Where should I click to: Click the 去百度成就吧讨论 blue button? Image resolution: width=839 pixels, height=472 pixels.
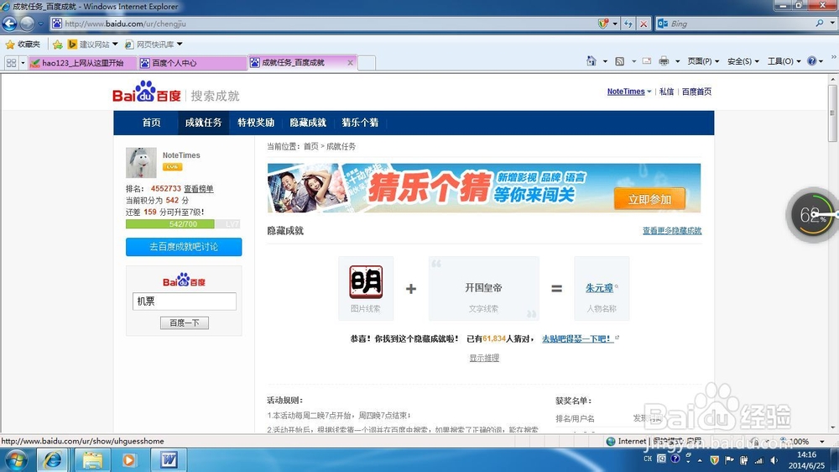point(184,247)
